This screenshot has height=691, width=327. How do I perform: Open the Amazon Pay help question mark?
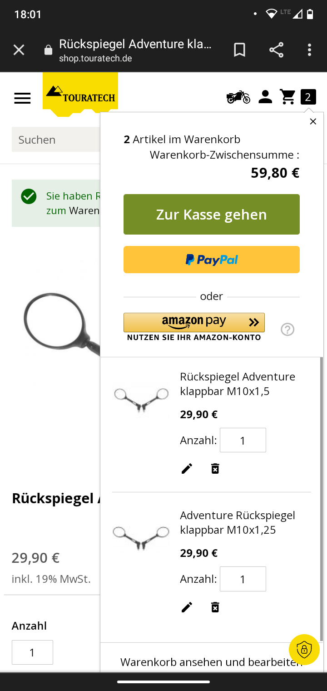coord(287,329)
